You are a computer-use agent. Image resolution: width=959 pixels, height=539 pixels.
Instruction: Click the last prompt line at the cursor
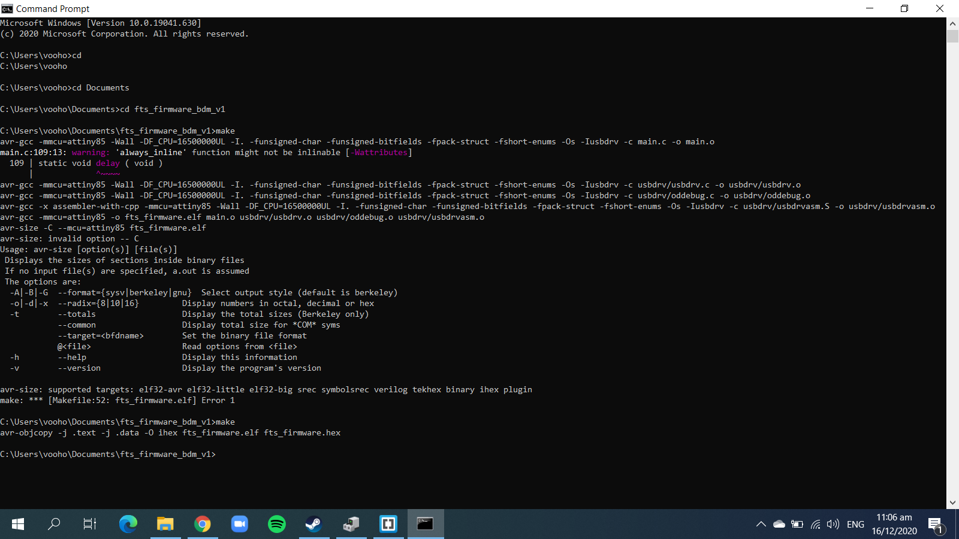pyautogui.click(x=108, y=454)
